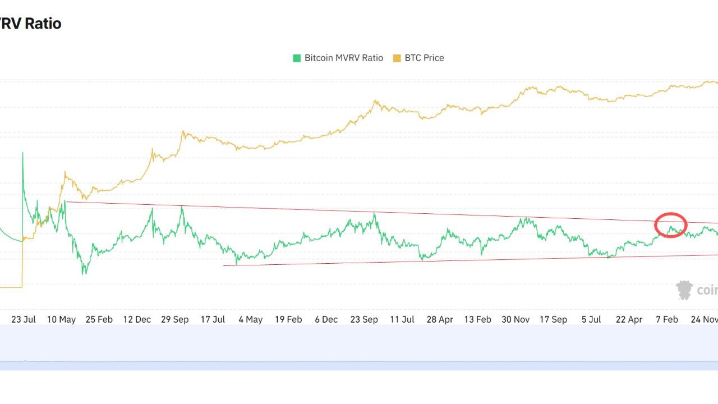Select the 10 May axis label
This screenshot has width=718, height=404.
61,319
